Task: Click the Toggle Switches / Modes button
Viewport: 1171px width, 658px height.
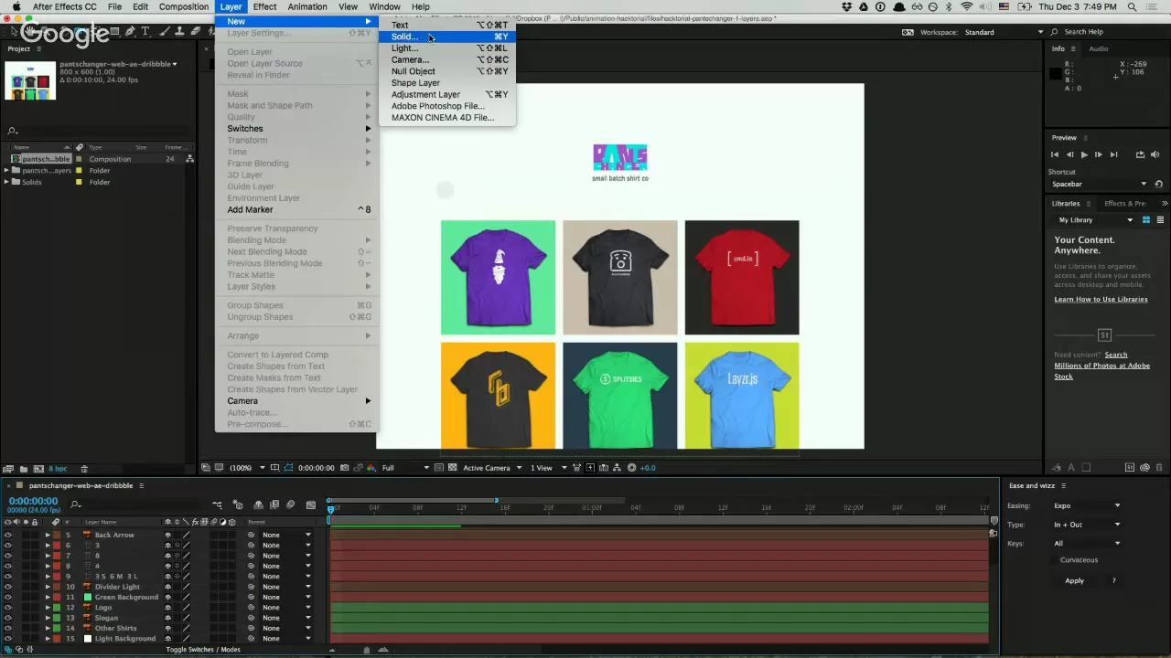Action: (x=203, y=650)
